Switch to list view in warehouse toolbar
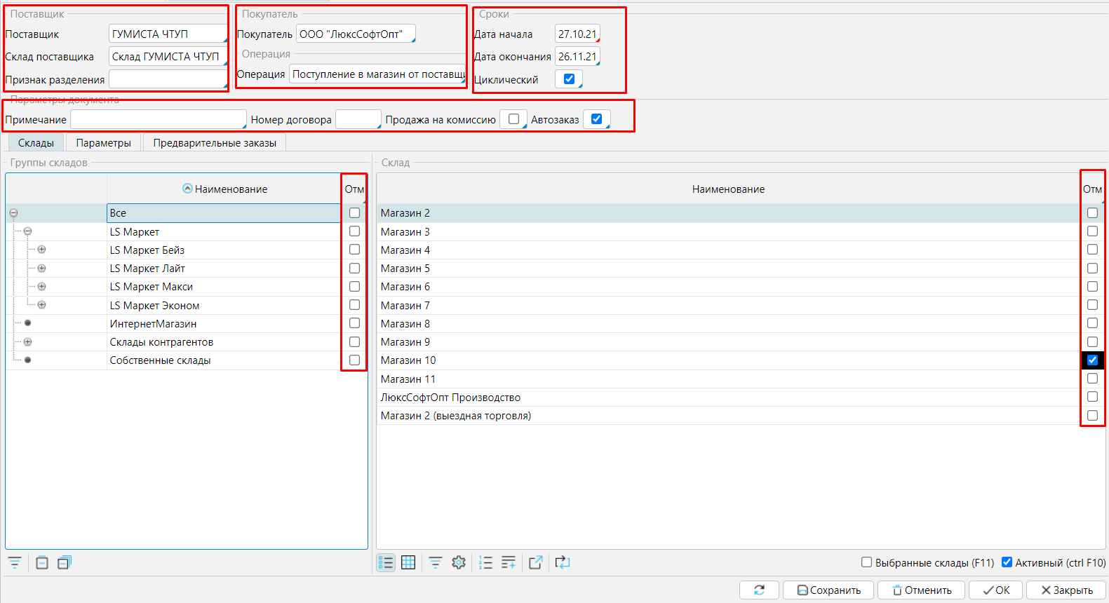The image size is (1109, 603). 386,562
